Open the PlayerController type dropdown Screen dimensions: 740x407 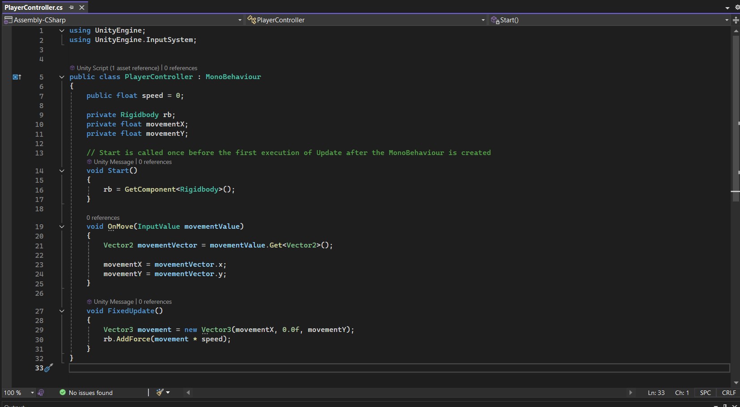483,20
